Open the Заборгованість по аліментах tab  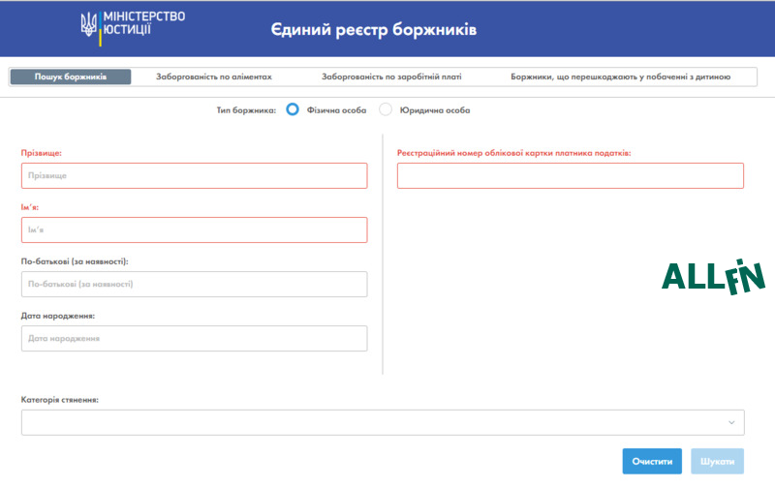(214, 76)
